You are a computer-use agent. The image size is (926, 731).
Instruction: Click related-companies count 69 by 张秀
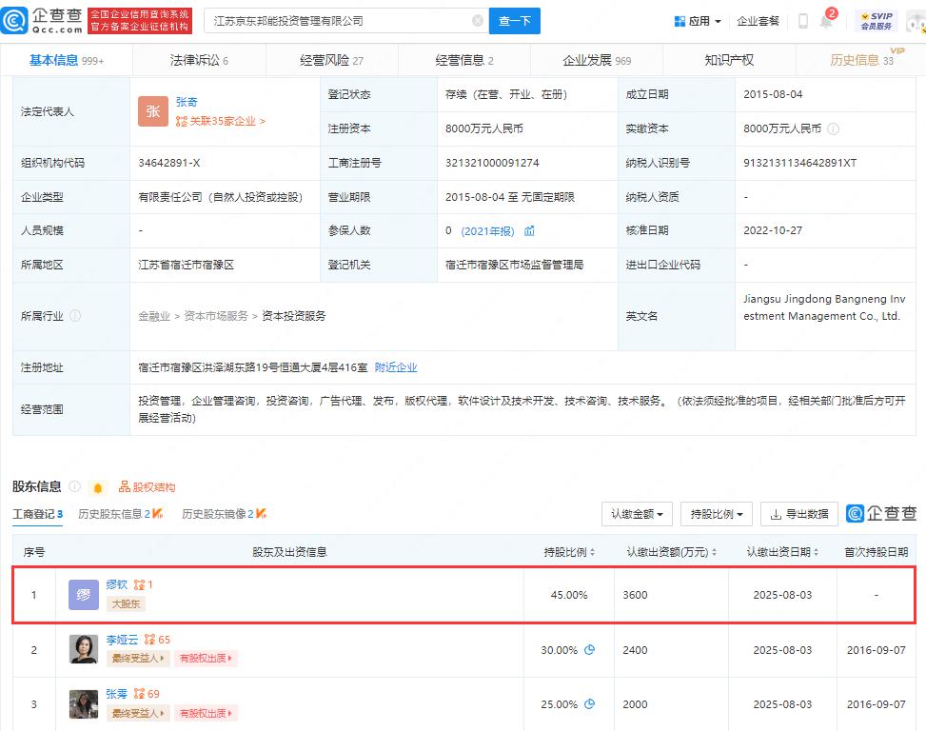coord(147,694)
